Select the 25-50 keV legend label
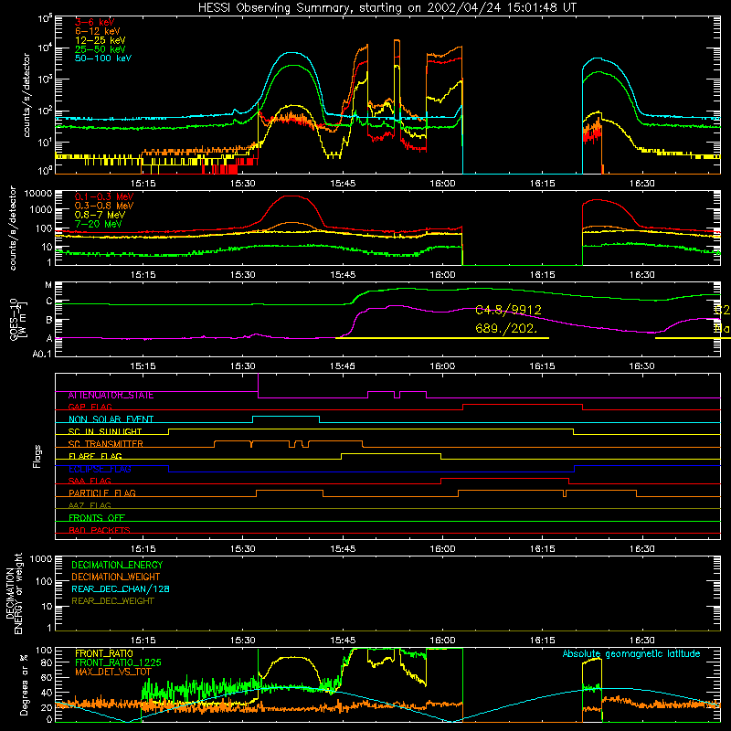731x731 pixels. point(100,49)
